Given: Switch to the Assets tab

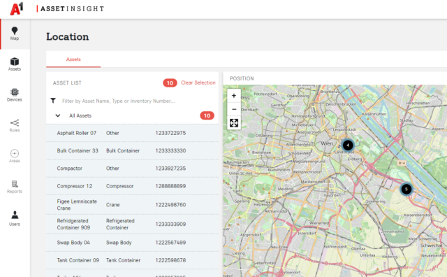Looking at the screenshot, I should (x=73, y=59).
